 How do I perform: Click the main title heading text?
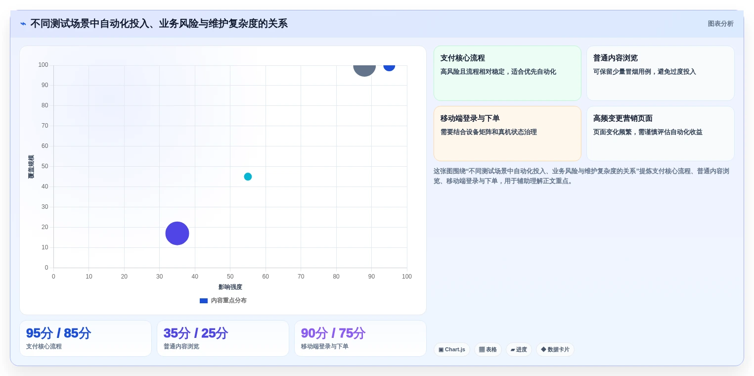tap(159, 24)
